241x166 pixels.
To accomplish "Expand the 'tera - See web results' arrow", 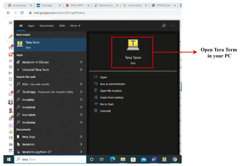I will click(x=81, y=84).
